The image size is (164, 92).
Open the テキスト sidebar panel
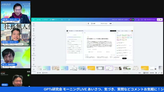(34, 34)
